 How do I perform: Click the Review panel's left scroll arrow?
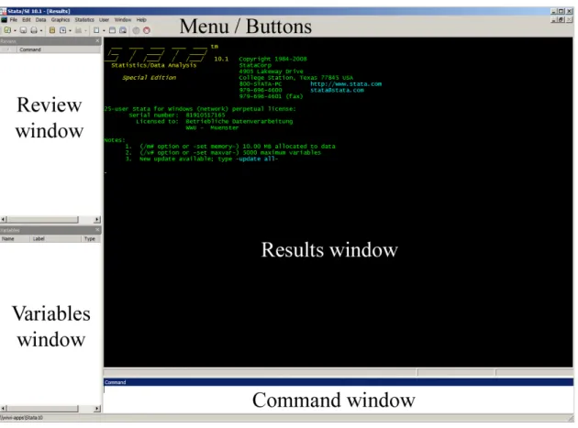coord(4,220)
